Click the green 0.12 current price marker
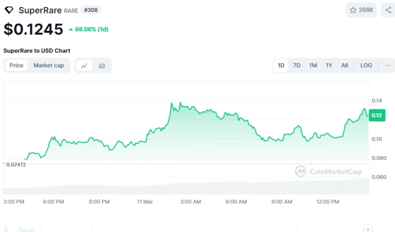Screen dimensions: 395x232 377,115
